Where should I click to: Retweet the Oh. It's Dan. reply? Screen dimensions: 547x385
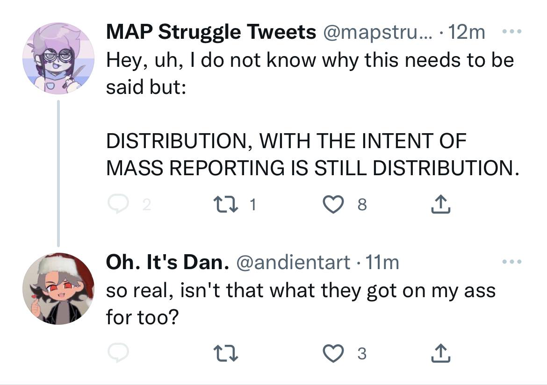point(226,353)
